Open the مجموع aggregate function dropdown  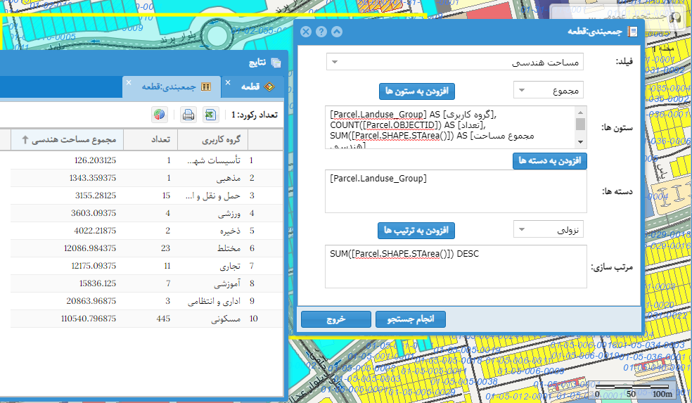pos(549,90)
